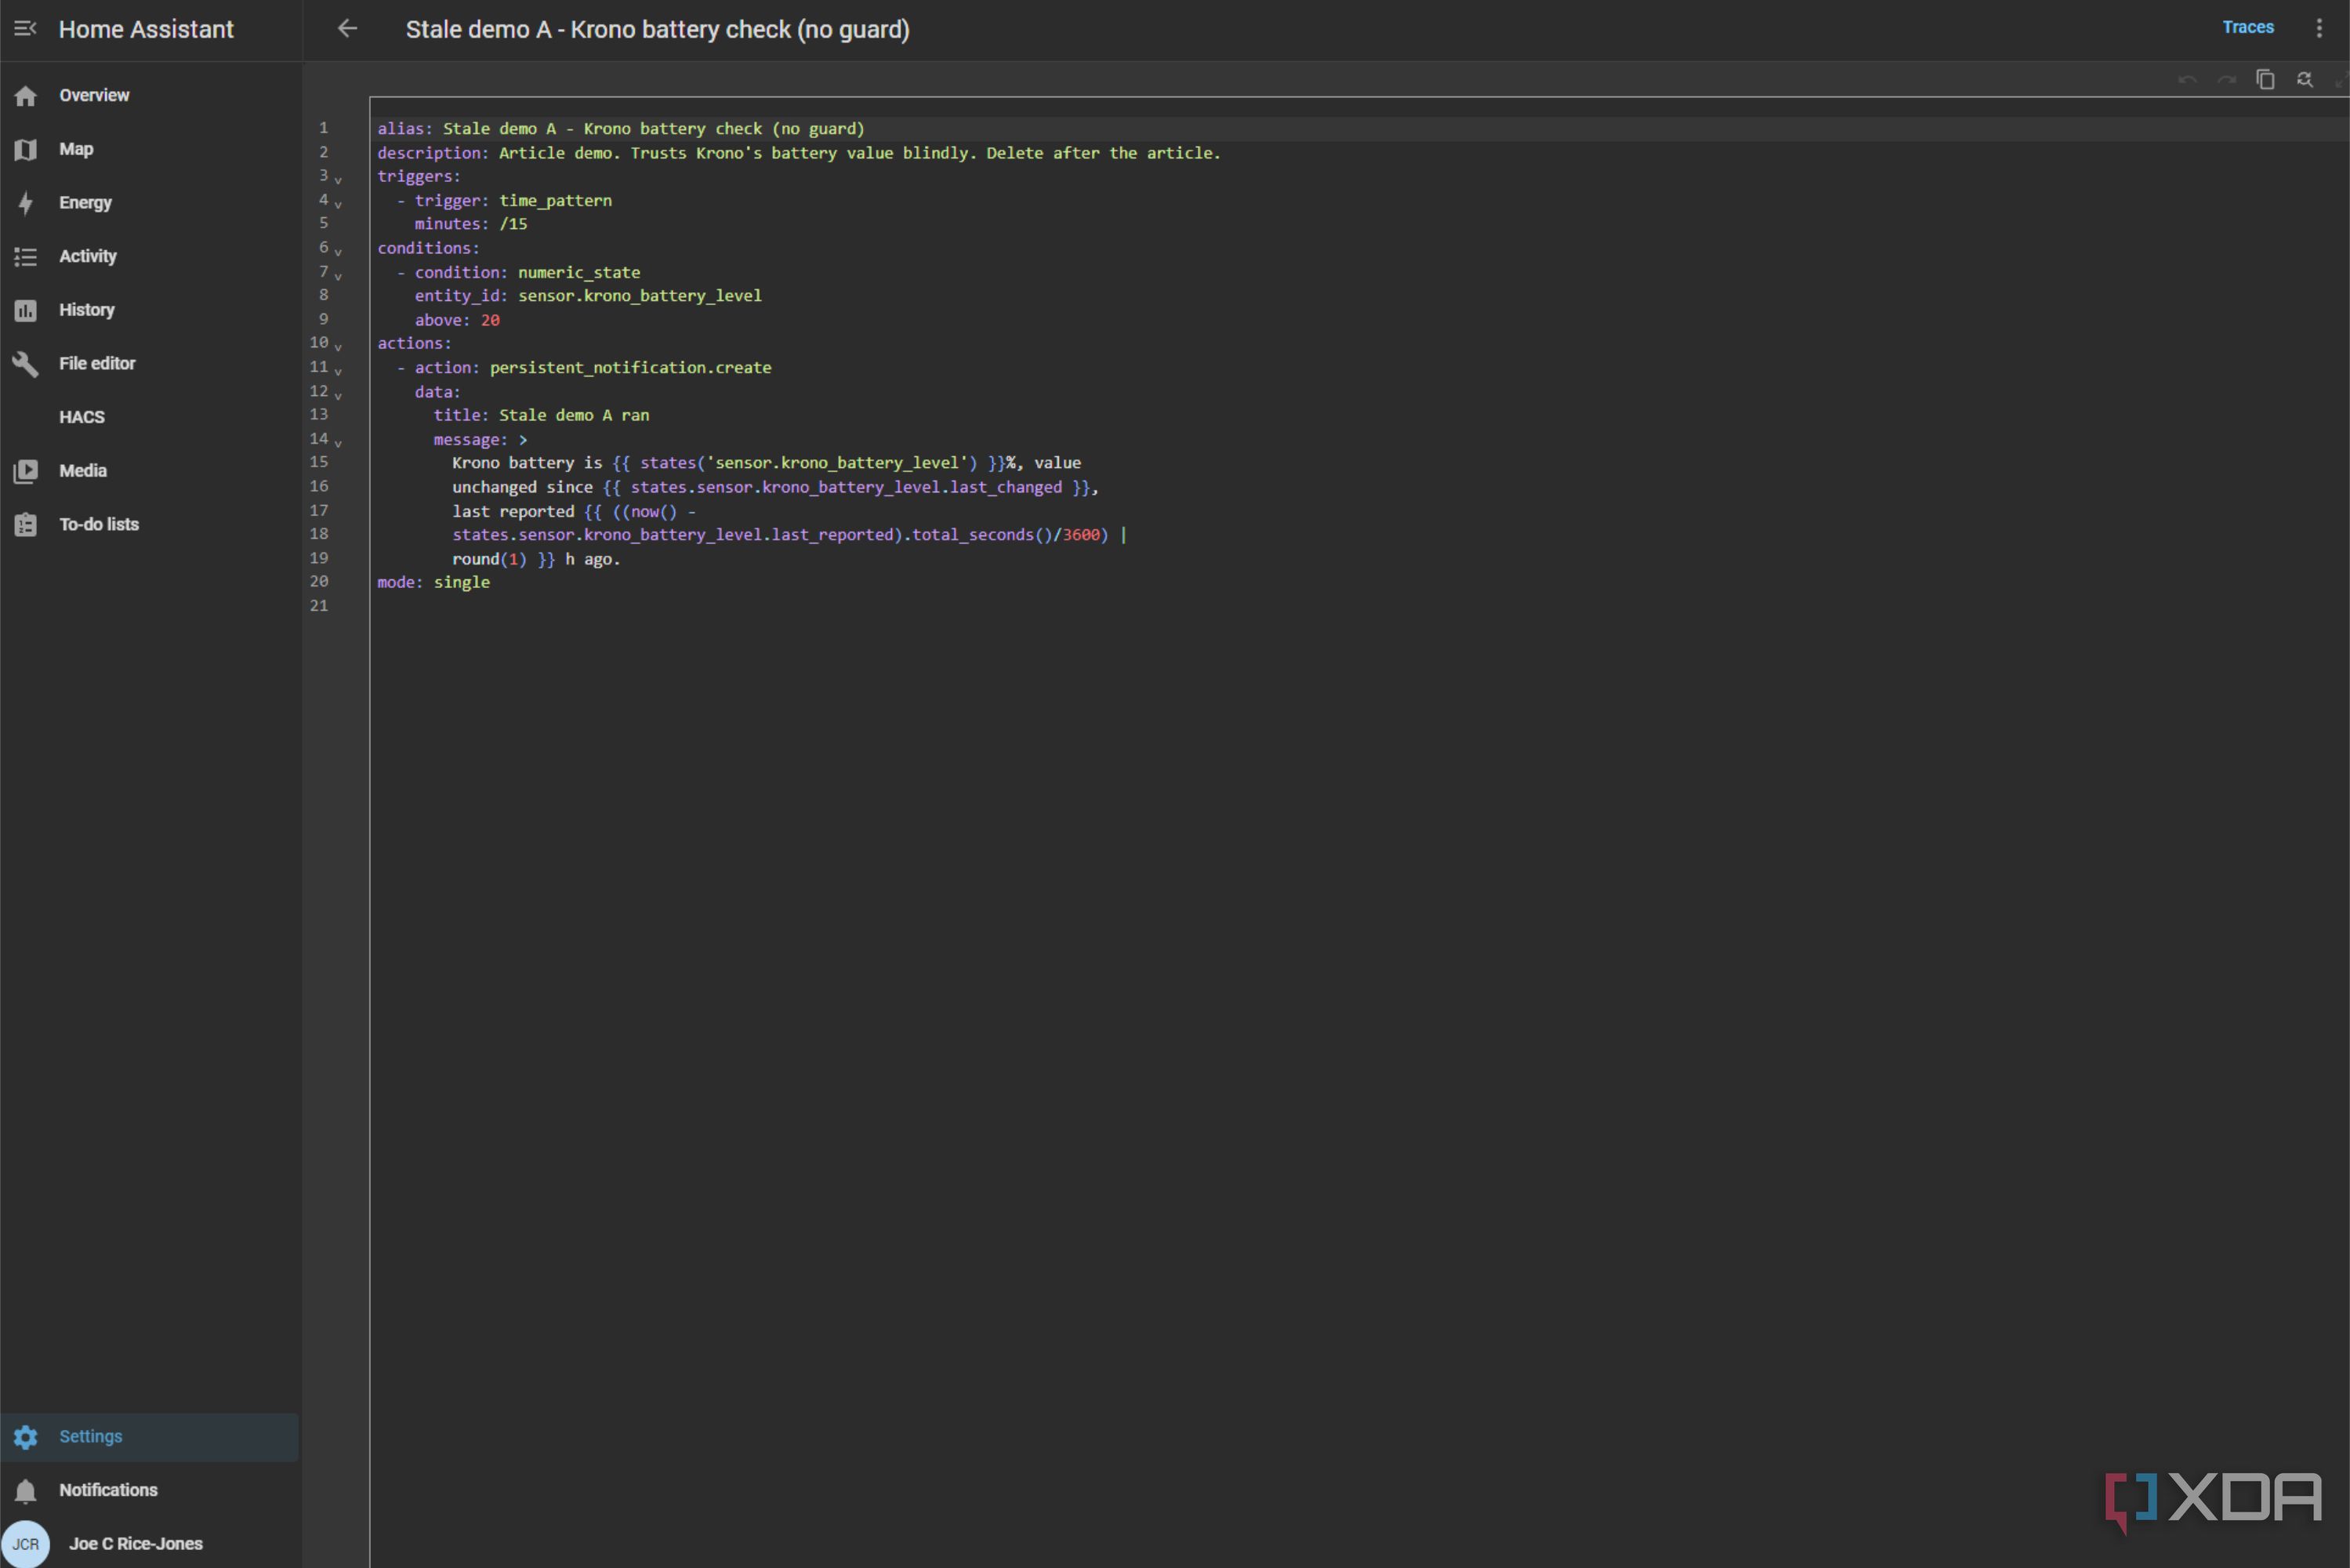Collapse the triggers block fold arrow
This screenshot has height=1568, width=2350.
click(x=338, y=180)
